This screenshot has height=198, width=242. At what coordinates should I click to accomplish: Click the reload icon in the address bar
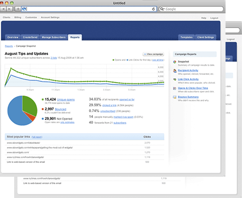[154, 9]
